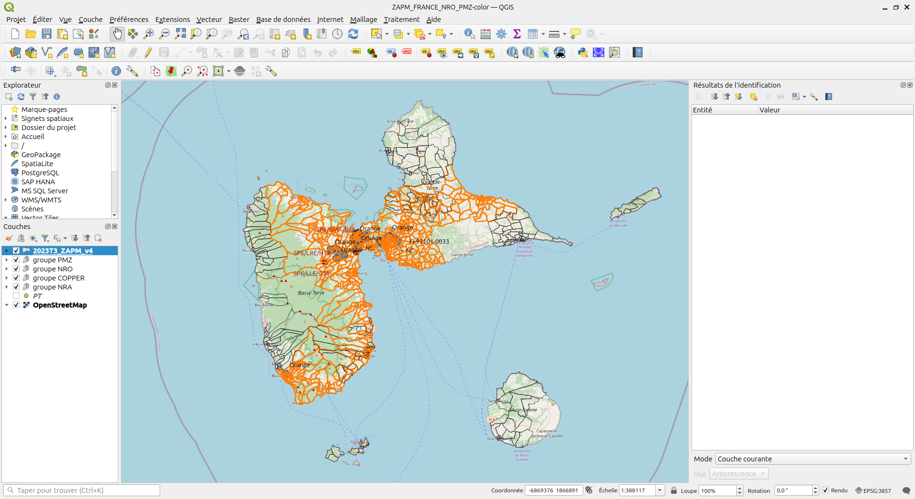
Task: Click the Rotation value field
Action: point(793,490)
